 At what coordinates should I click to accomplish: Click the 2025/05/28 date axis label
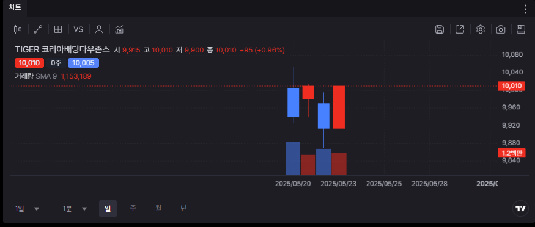click(430, 184)
